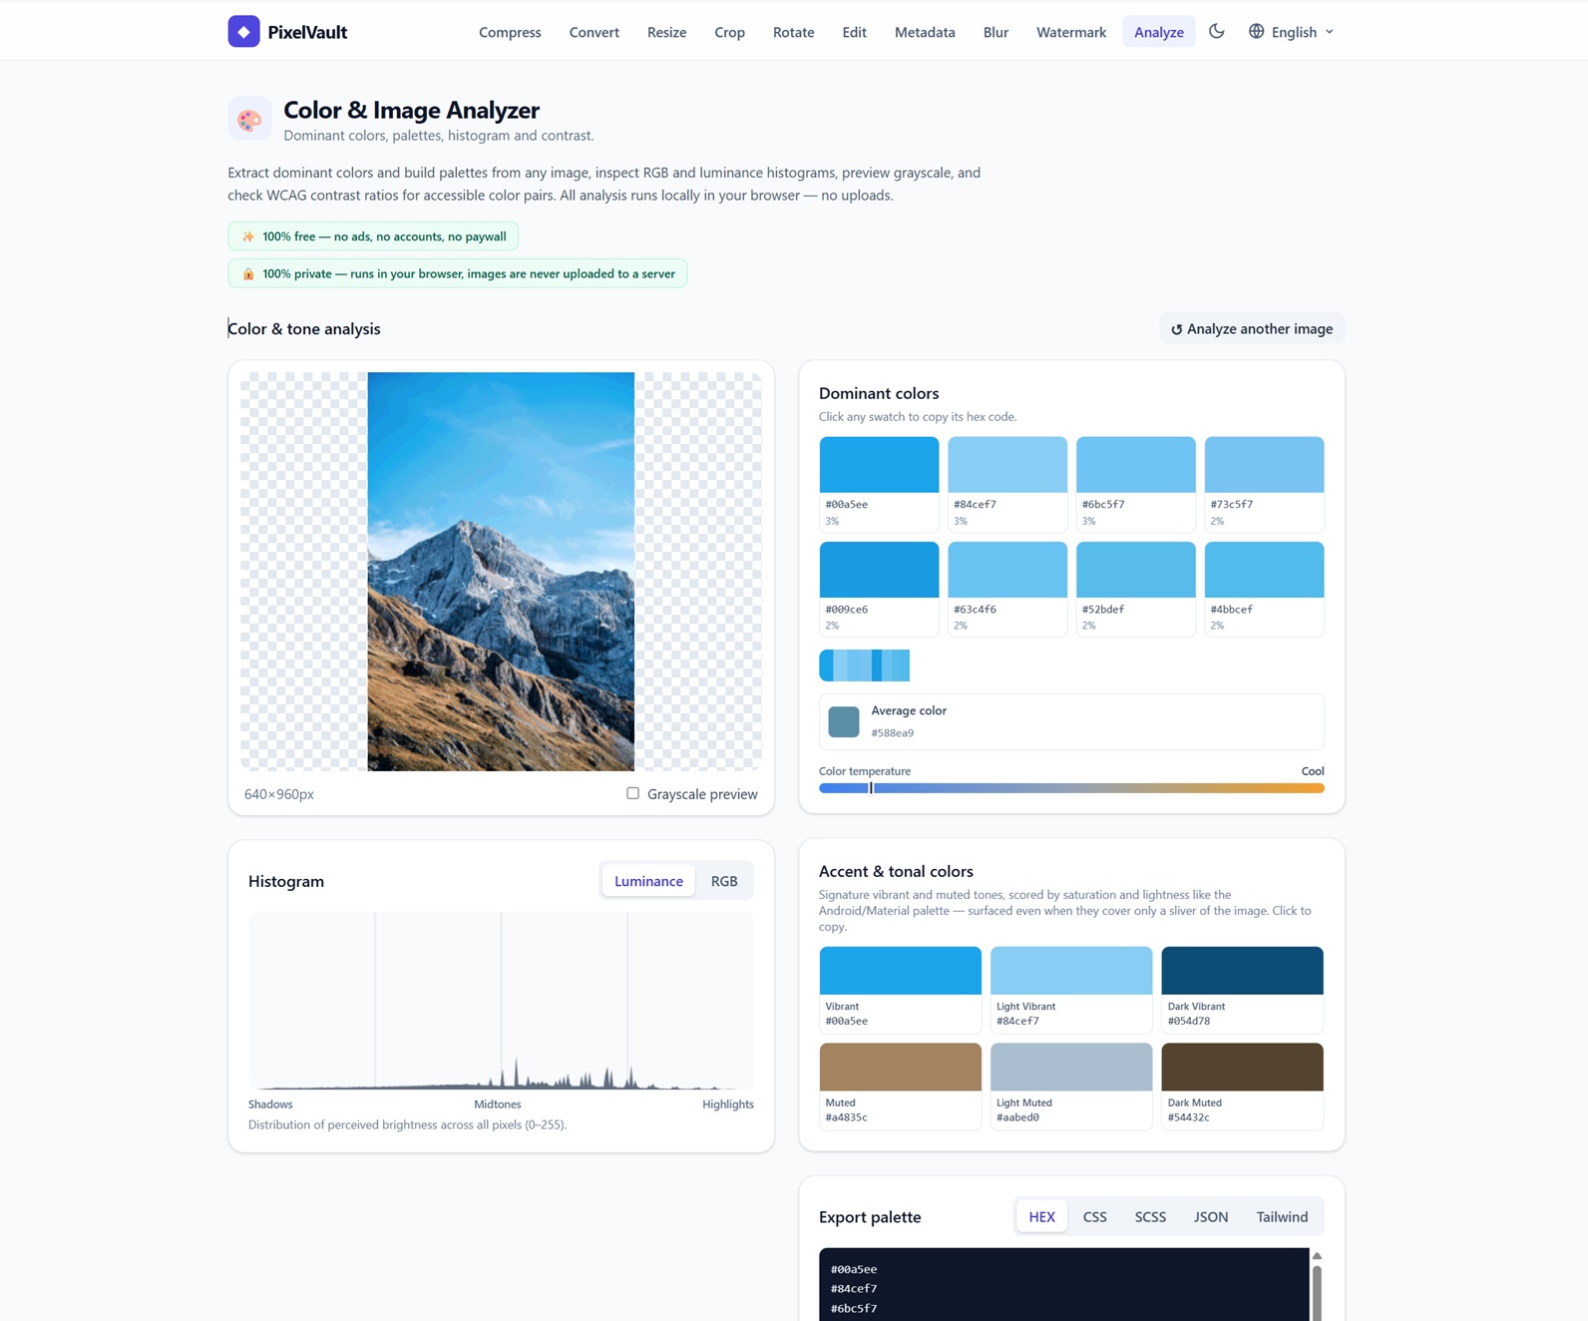
Task: Click the lock icon in privacy badge
Action: 248,273
